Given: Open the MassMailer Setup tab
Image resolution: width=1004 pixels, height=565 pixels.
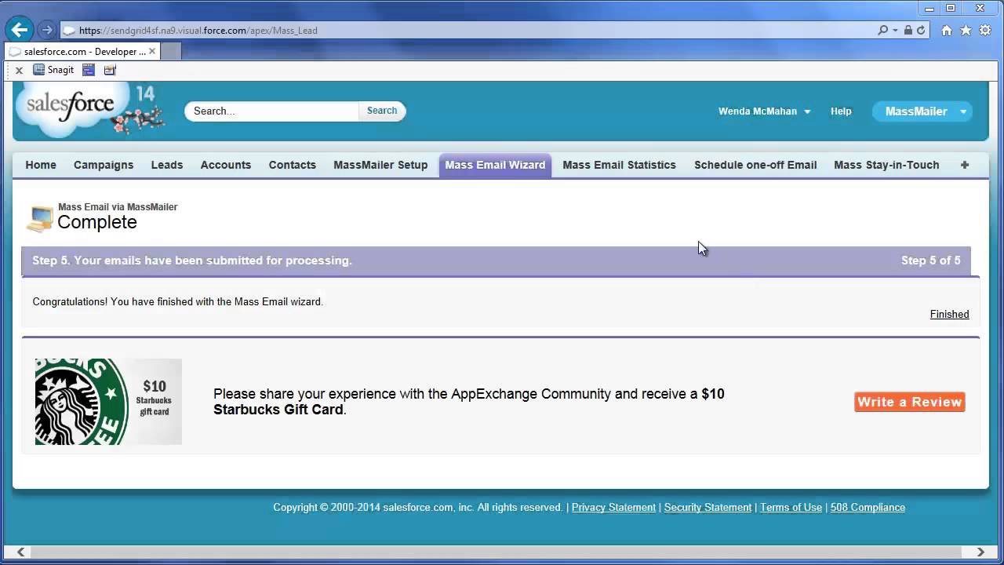Looking at the screenshot, I should pos(380,165).
